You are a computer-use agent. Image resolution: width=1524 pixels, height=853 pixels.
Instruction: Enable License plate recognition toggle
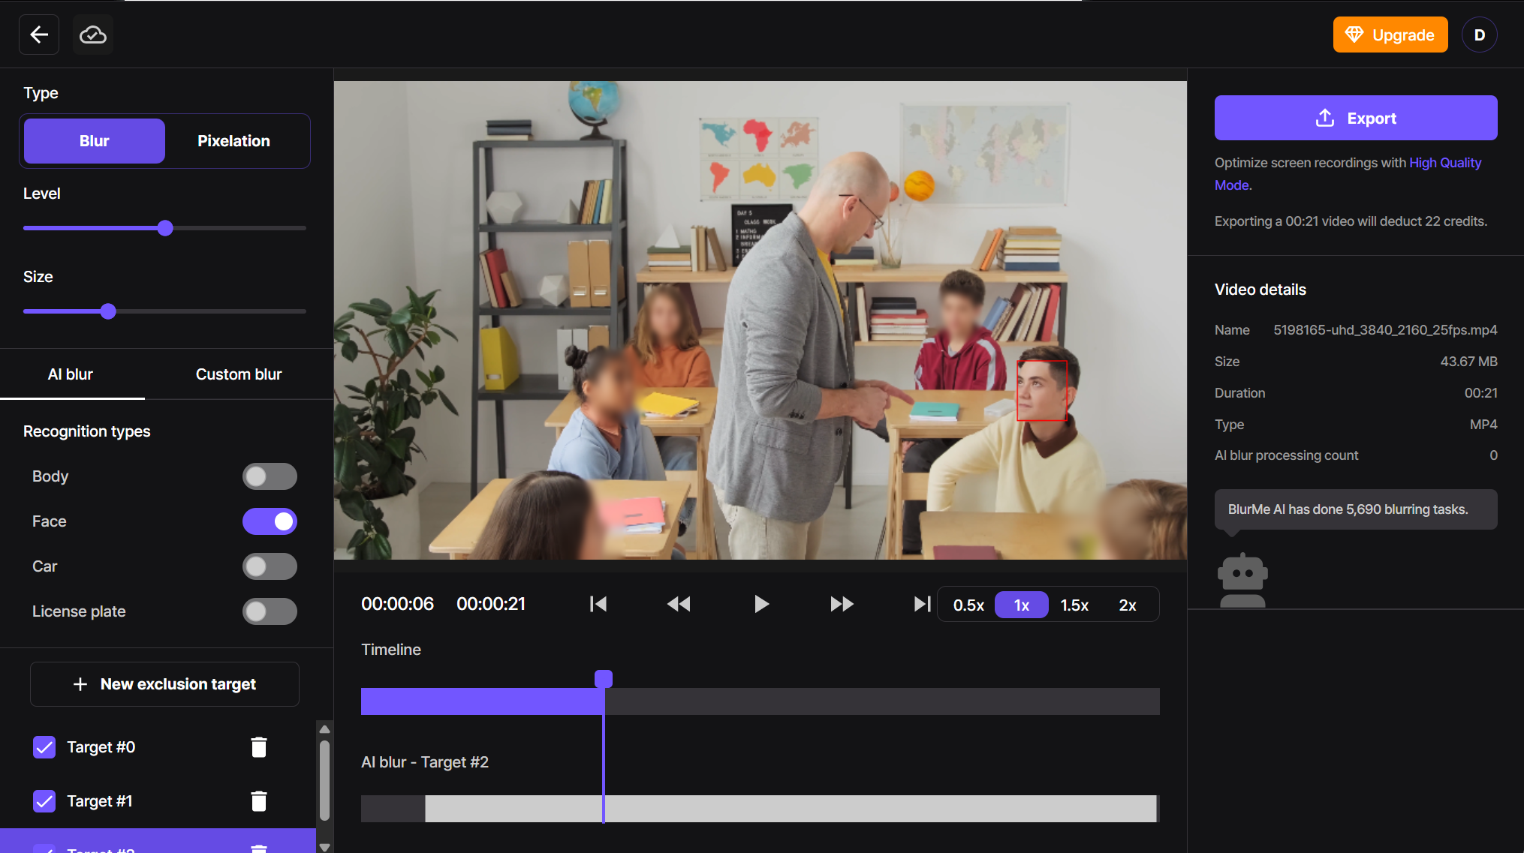coord(270,611)
